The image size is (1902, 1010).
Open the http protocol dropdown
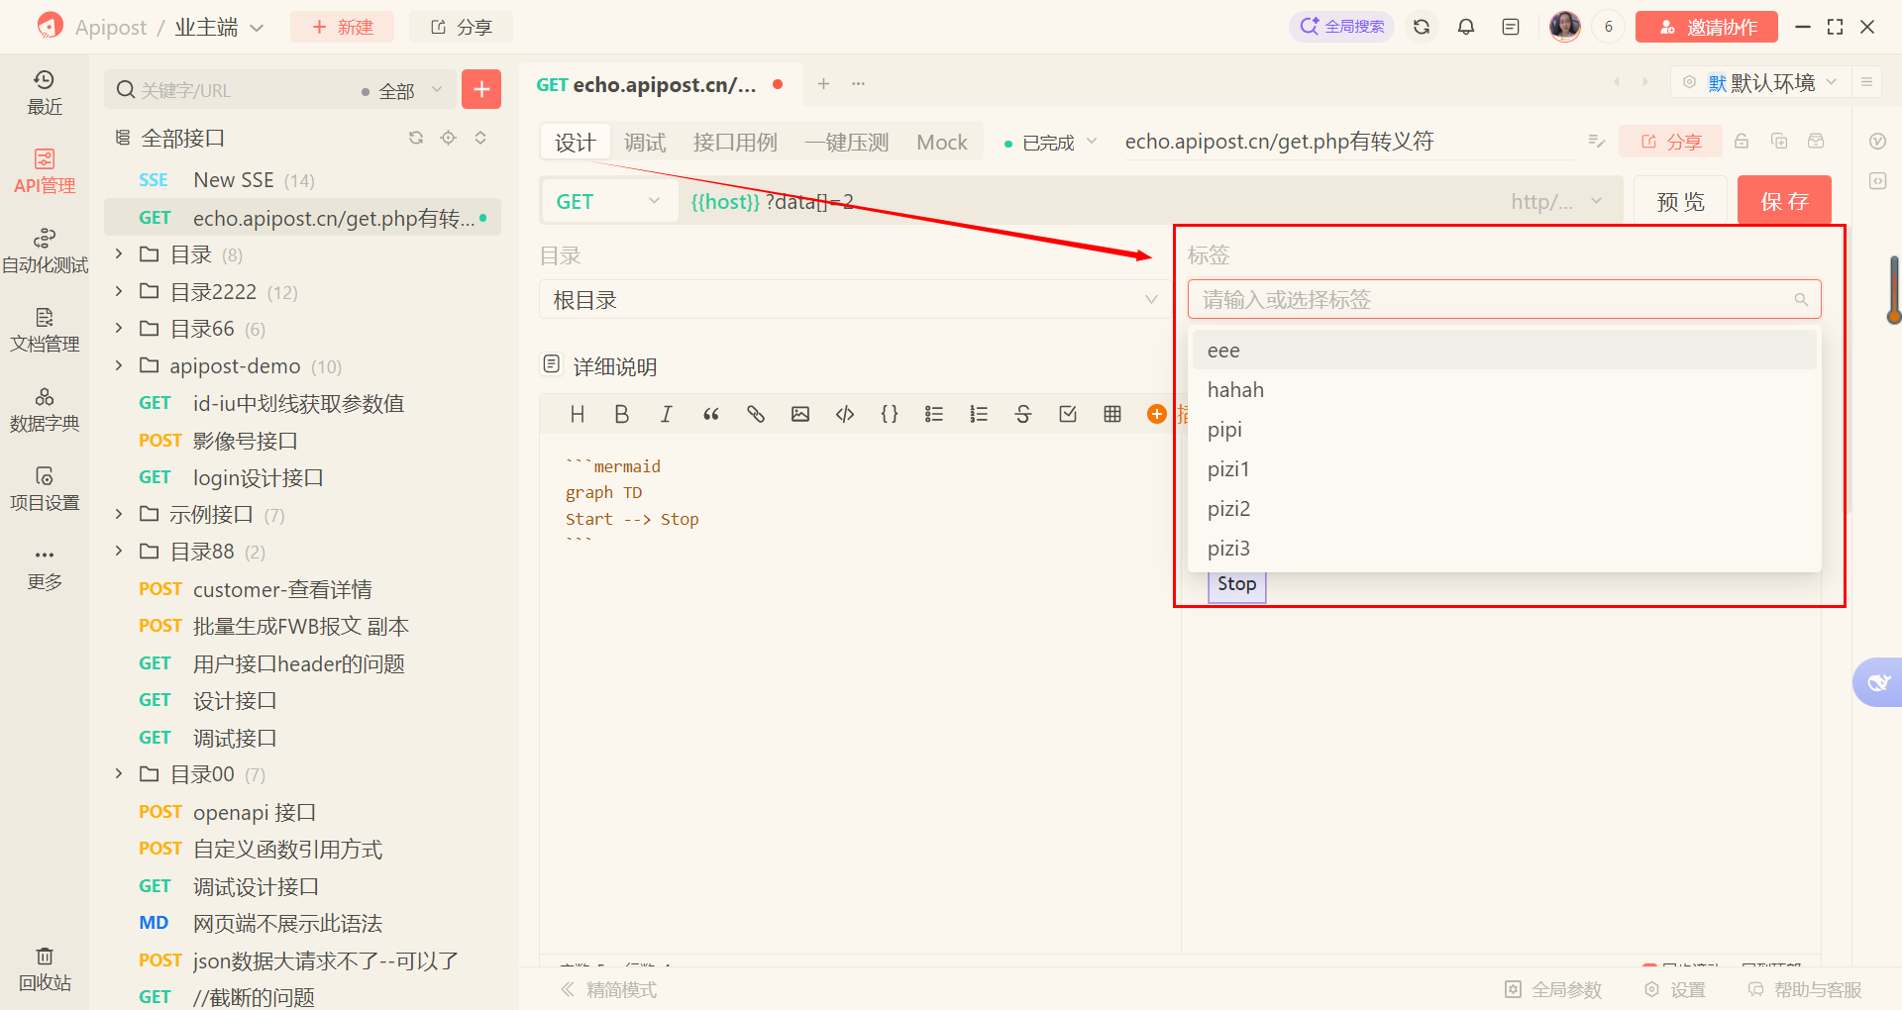1557,202
